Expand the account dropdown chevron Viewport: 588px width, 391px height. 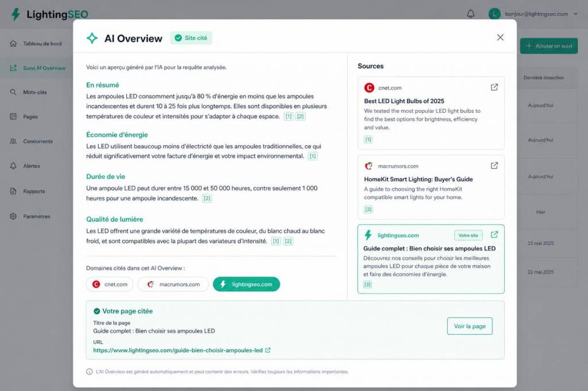pyautogui.click(x=575, y=14)
